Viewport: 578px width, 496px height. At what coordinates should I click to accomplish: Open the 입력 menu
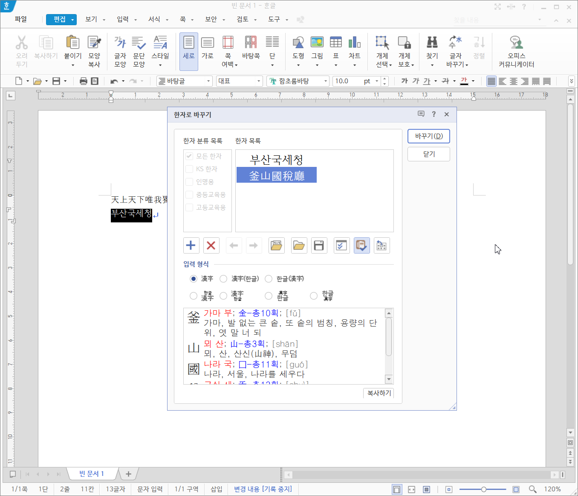122,19
